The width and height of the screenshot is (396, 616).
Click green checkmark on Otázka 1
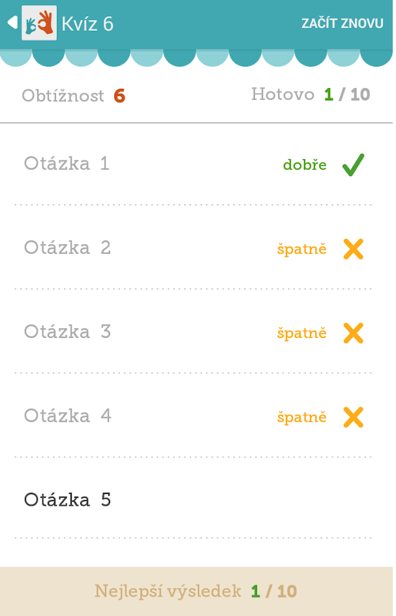353,164
